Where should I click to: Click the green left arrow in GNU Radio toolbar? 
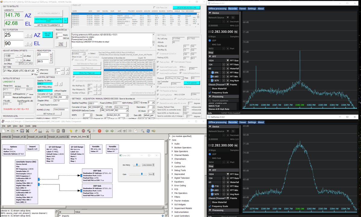click(107, 131)
